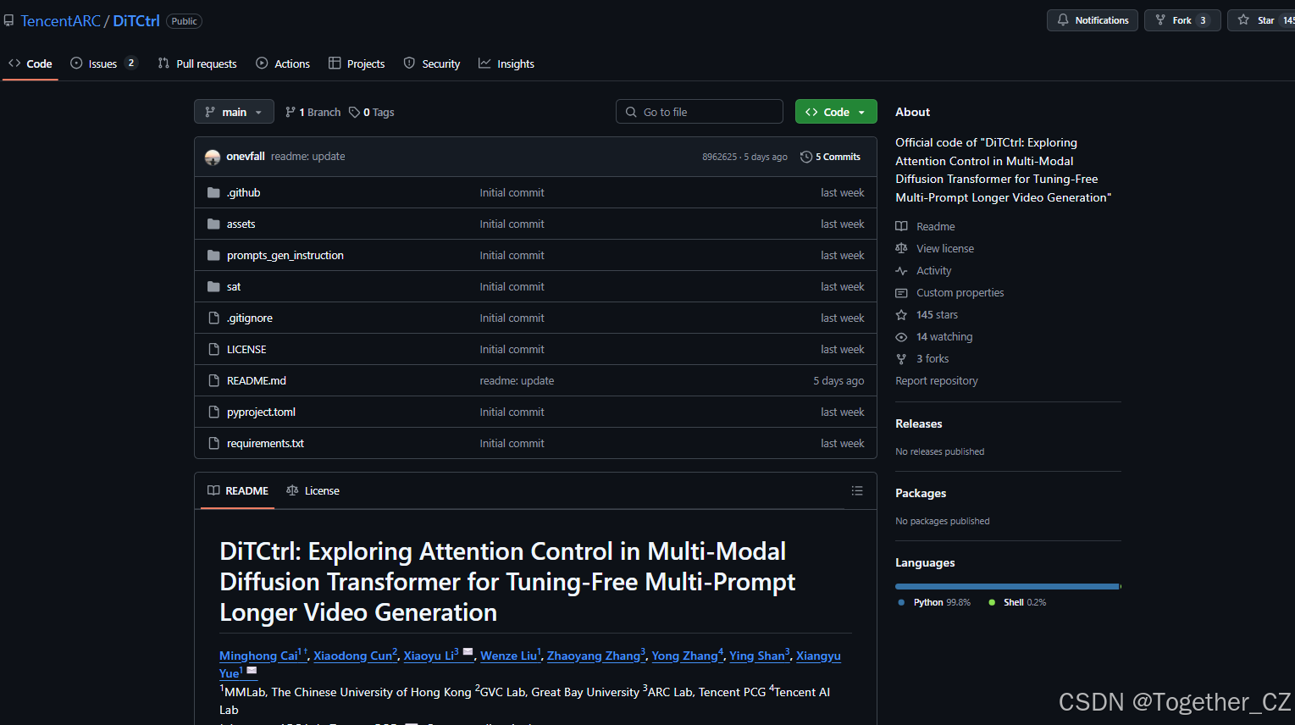
Task: Click the mail icon after Xiaoyu Li
Action: click(x=468, y=651)
